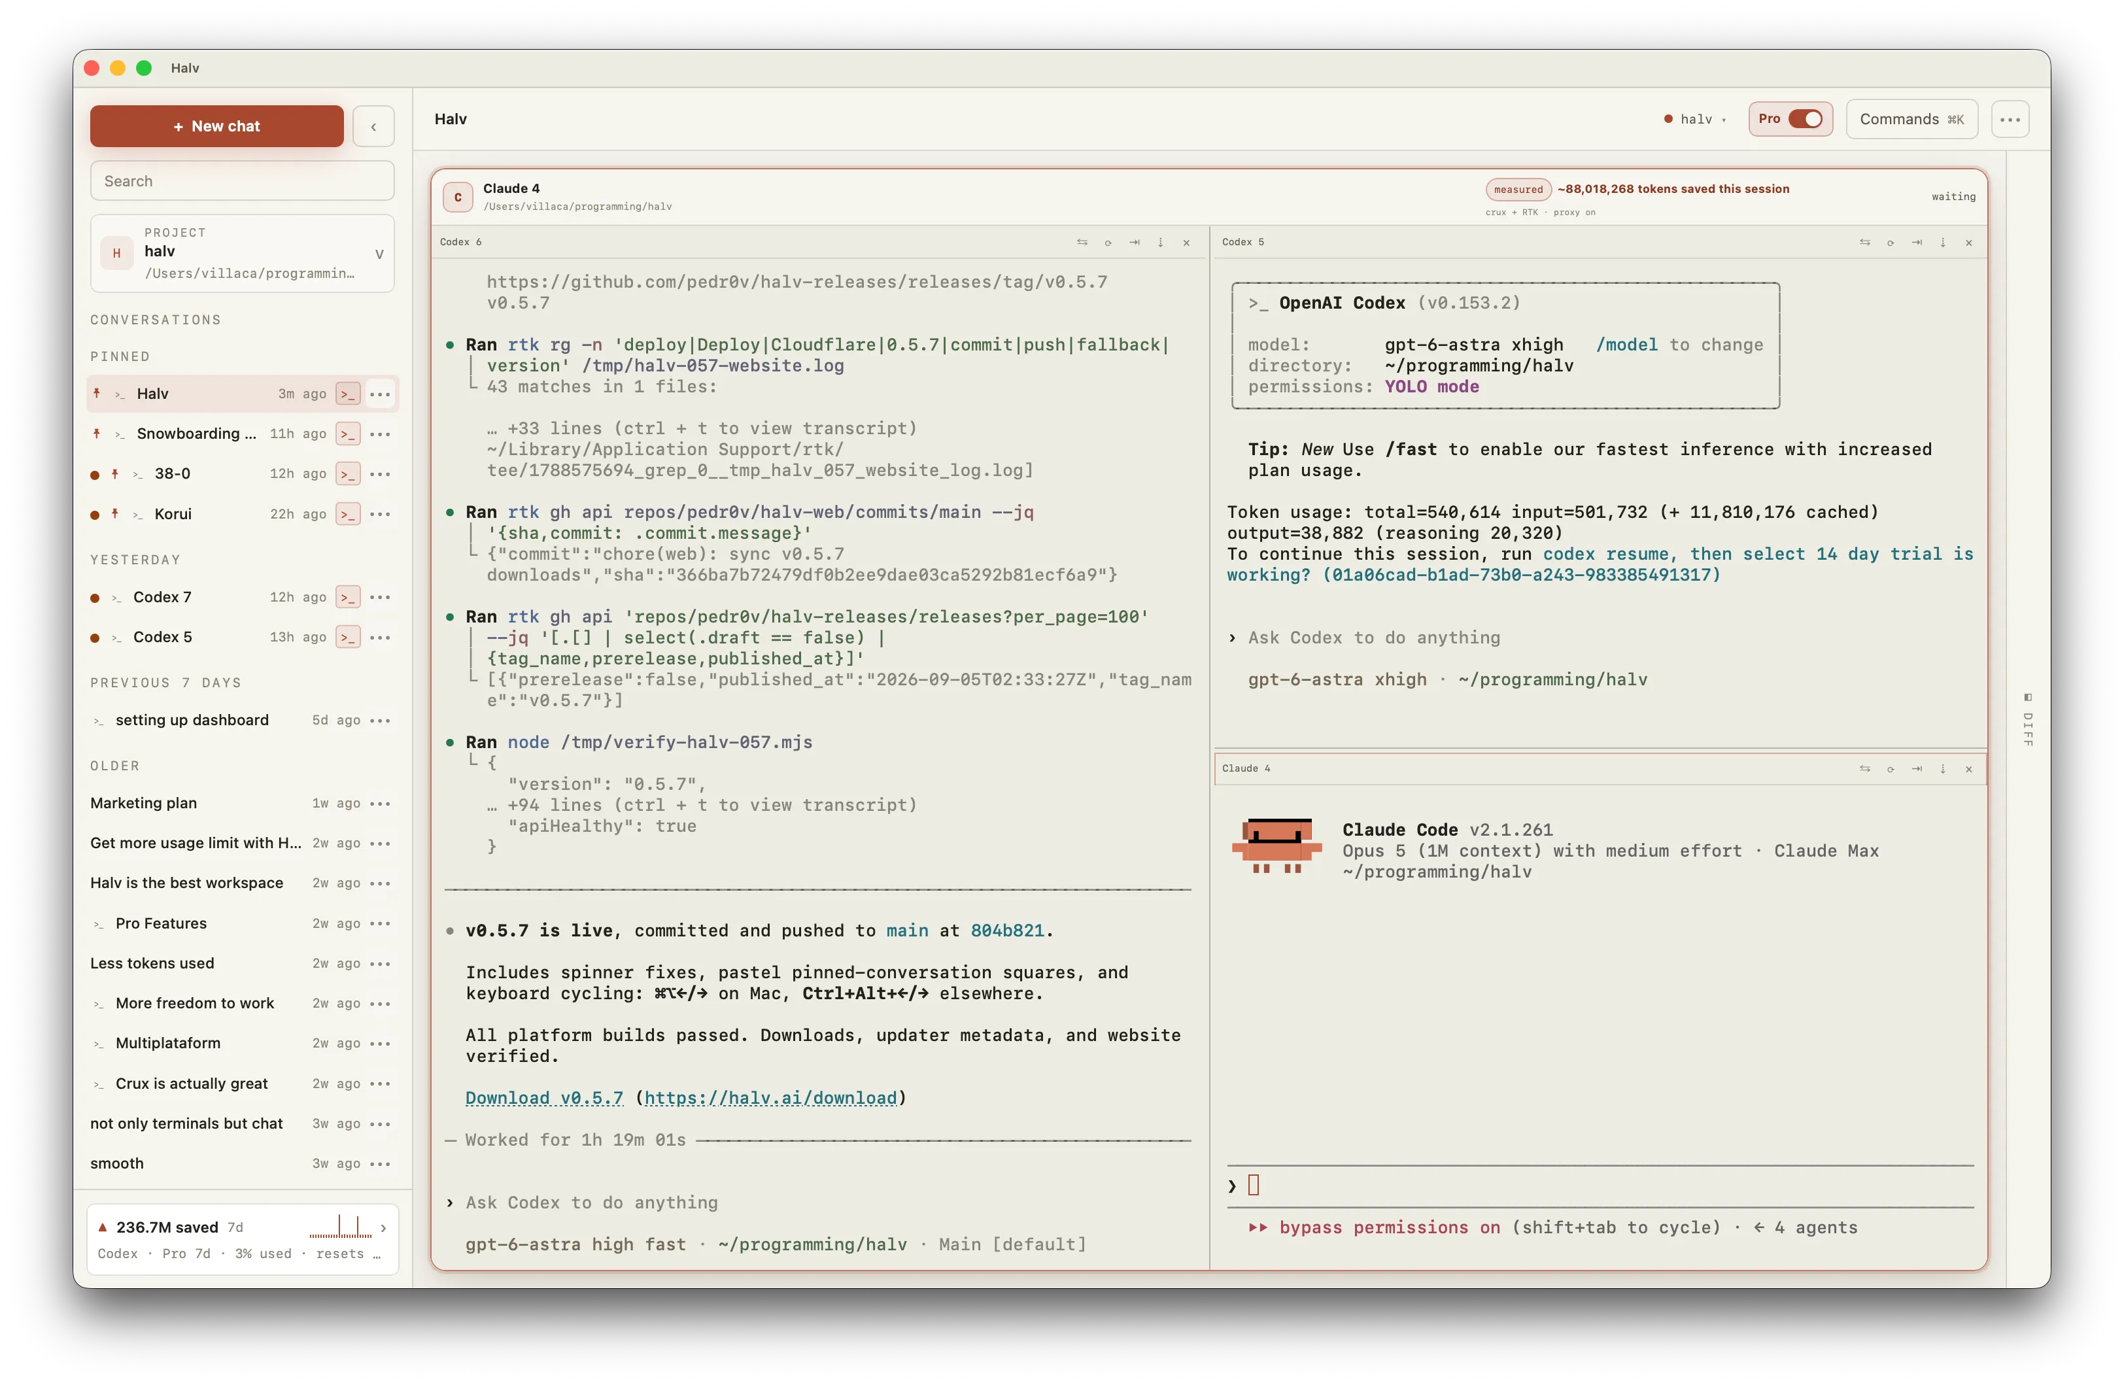Open the top-right more options menu

coord(2010,119)
